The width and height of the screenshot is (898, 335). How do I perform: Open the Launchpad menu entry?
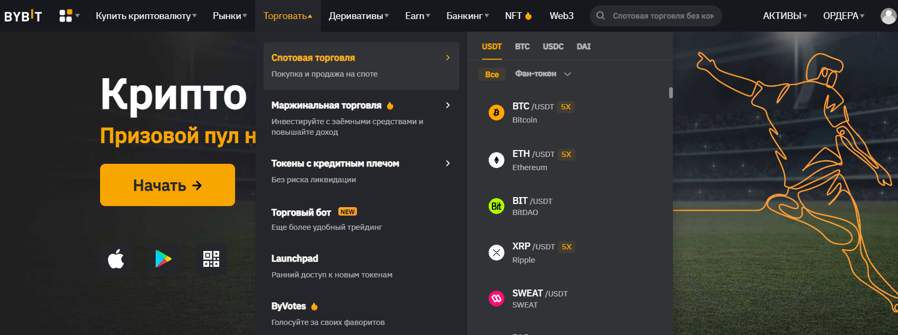pyautogui.click(x=361, y=266)
